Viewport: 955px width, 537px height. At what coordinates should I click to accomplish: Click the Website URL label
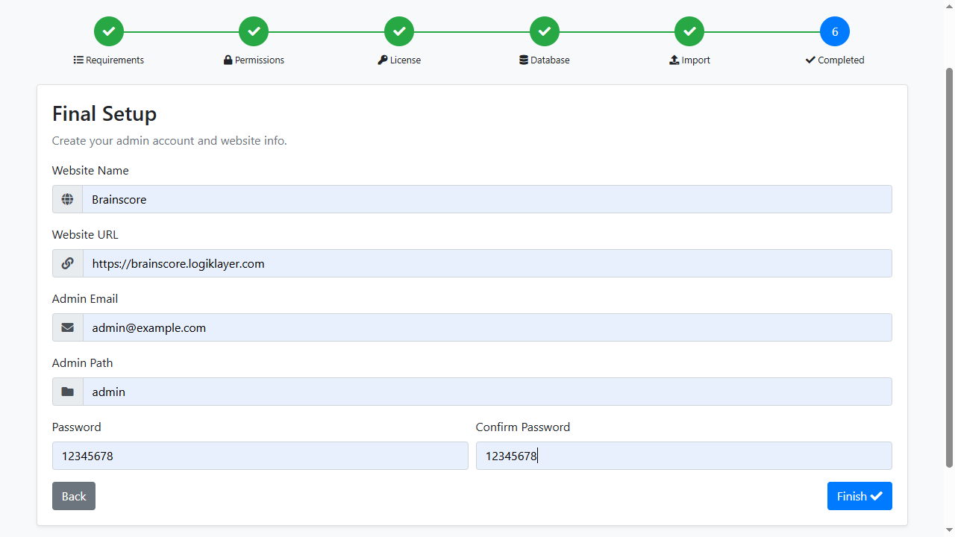tap(85, 235)
